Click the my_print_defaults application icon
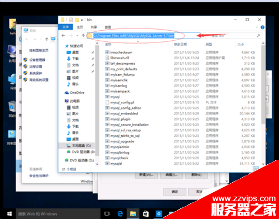 pyautogui.click(x=107, y=69)
